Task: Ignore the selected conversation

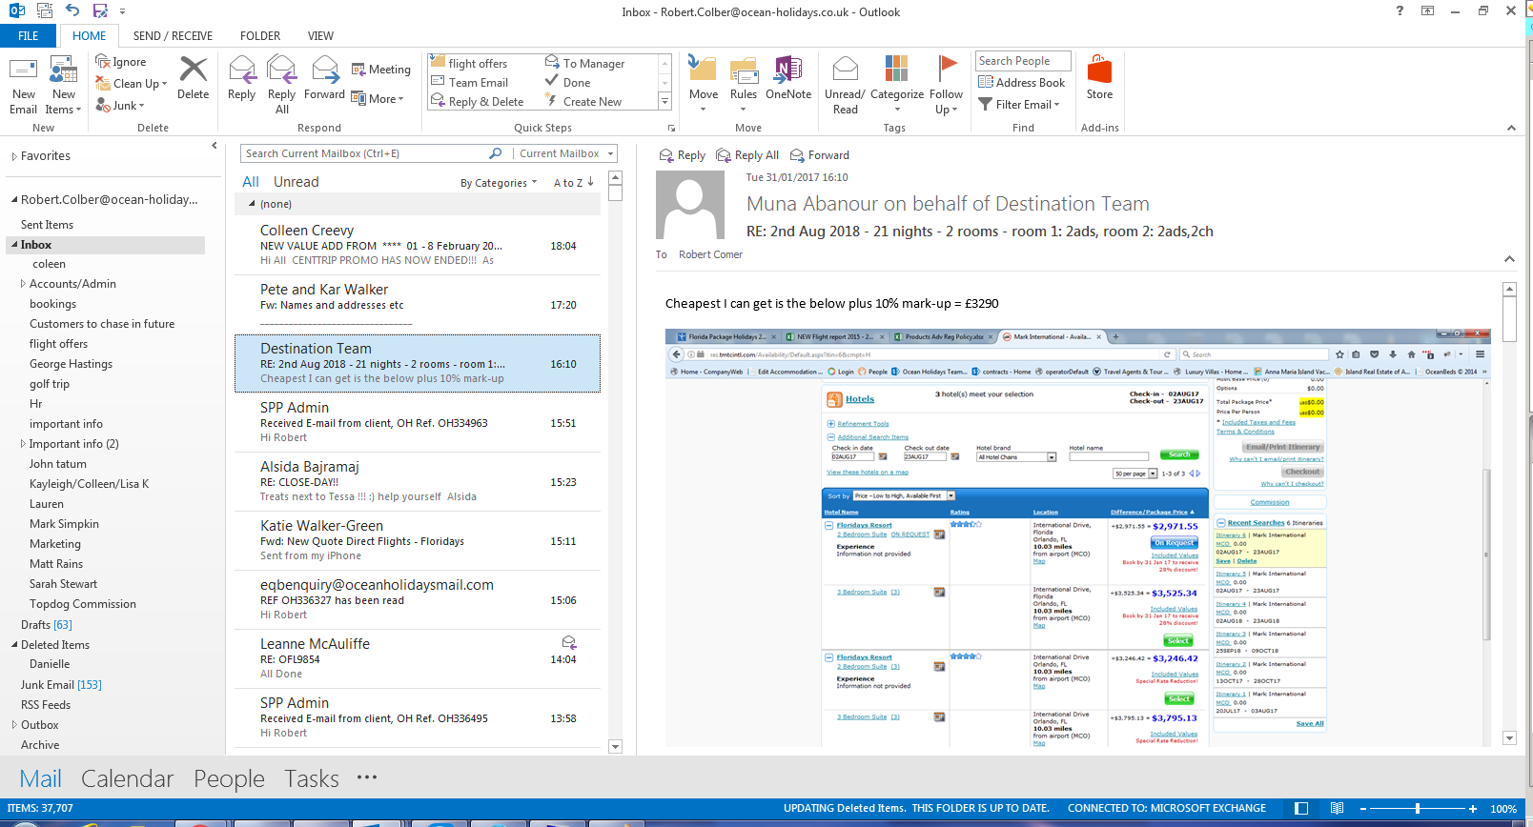Action: coord(121,62)
